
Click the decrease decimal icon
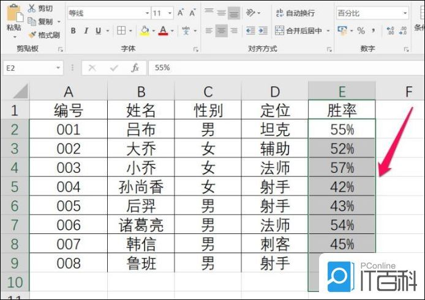click(x=403, y=31)
